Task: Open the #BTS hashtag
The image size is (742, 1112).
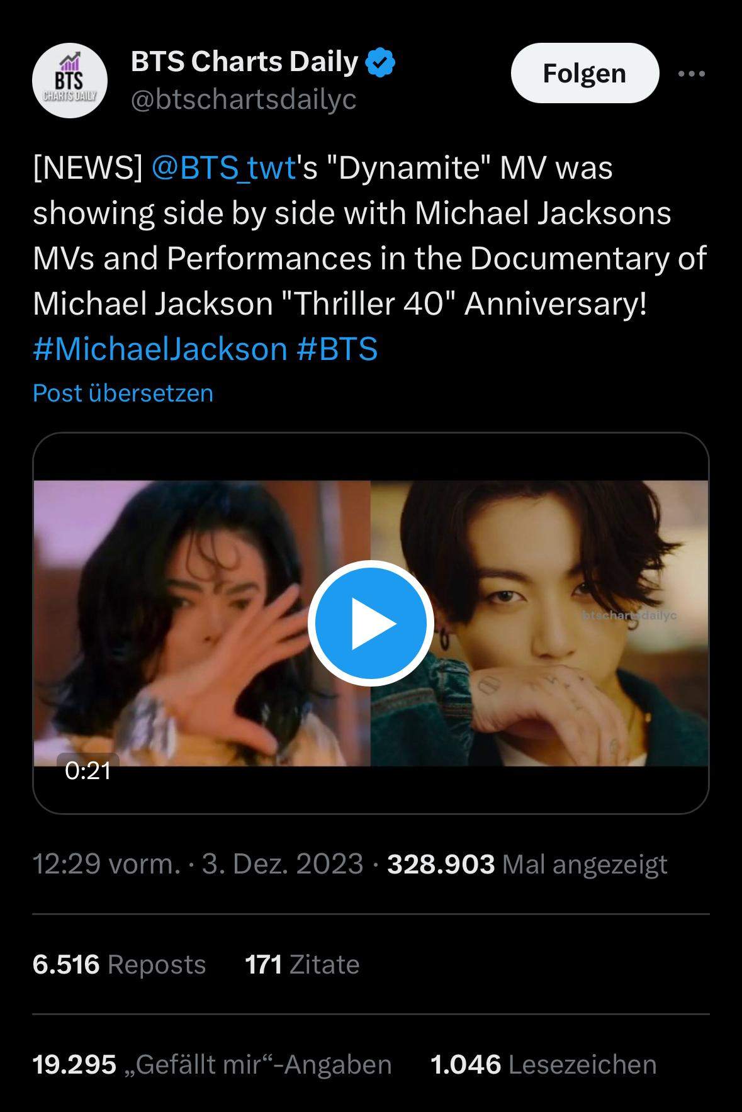Action: tap(337, 349)
